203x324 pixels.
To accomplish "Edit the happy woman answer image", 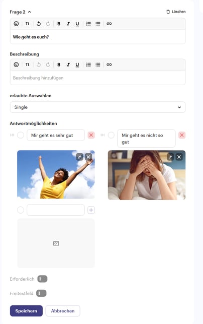I will pos(79,157).
